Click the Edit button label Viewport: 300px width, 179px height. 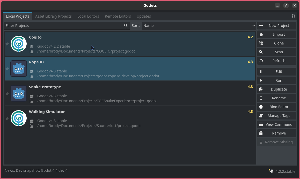279,72
